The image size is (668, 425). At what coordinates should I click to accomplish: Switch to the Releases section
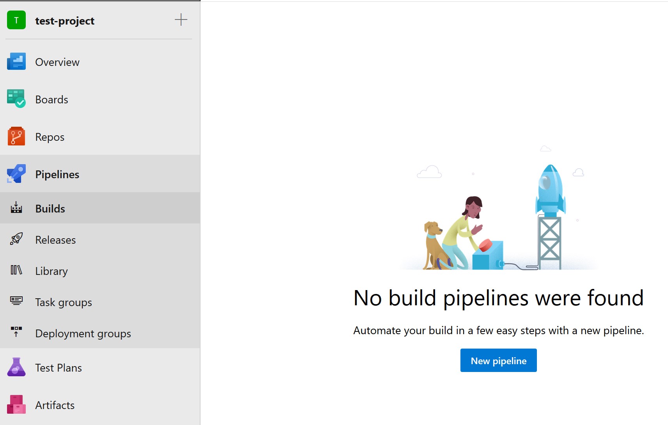pos(55,239)
